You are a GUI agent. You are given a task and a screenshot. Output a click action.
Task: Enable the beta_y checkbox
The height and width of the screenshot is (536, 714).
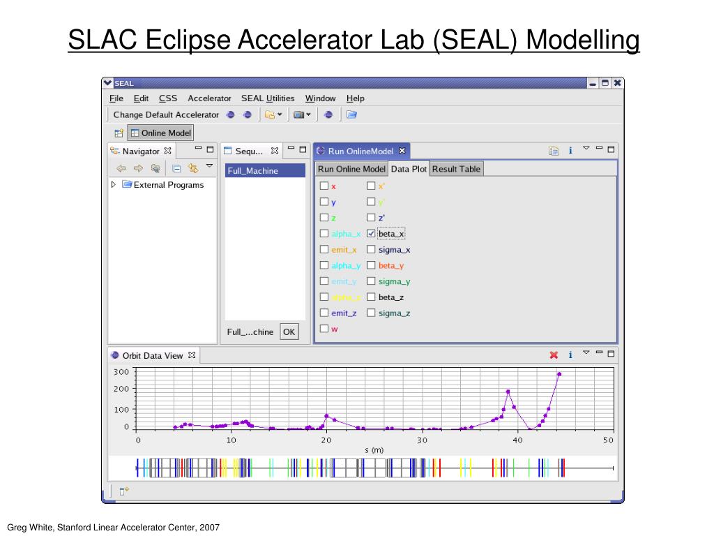click(371, 265)
